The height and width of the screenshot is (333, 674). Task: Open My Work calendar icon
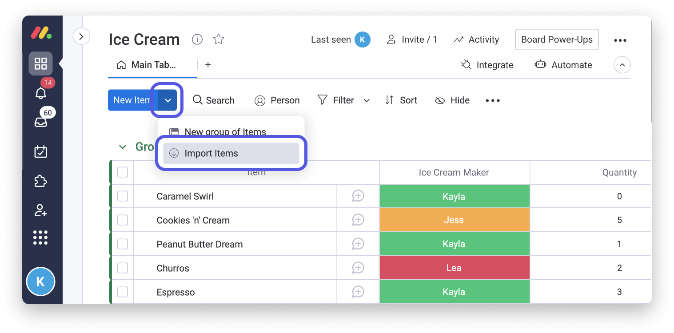(x=40, y=152)
